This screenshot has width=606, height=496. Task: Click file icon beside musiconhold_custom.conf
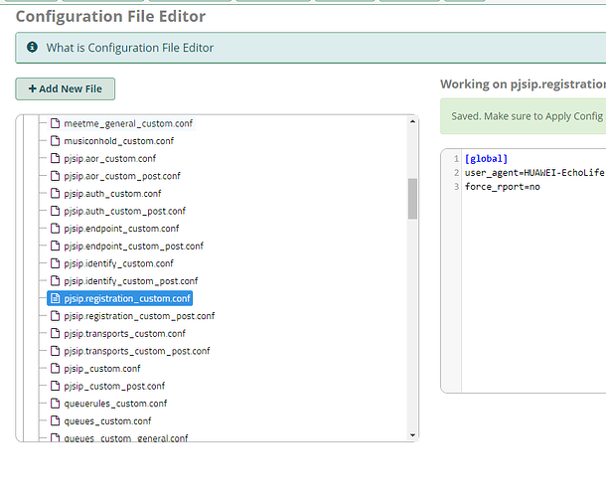(56, 141)
